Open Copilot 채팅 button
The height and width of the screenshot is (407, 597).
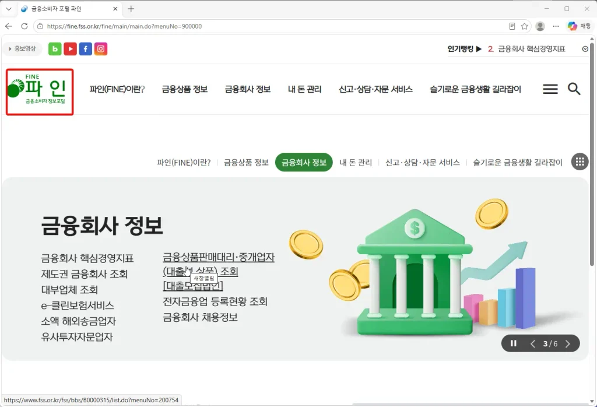pos(579,26)
